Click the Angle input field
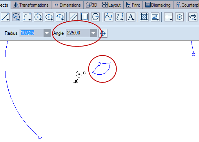199x142 pixels. pyautogui.click(x=78, y=33)
